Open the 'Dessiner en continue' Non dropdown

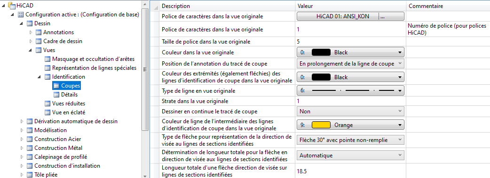point(350,111)
